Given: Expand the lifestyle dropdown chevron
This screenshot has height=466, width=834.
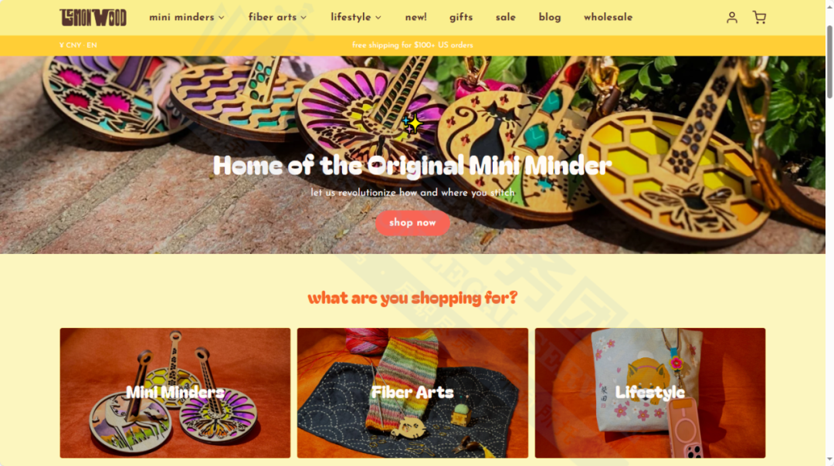Looking at the screenshot, I should tap(378, 18).
